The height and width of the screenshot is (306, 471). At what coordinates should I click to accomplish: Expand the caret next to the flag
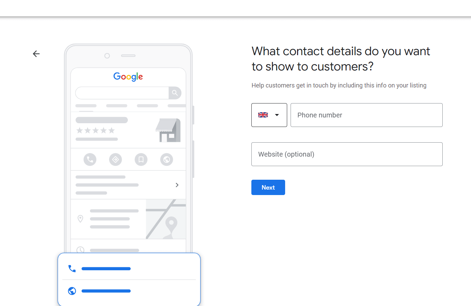pos(277,115)
